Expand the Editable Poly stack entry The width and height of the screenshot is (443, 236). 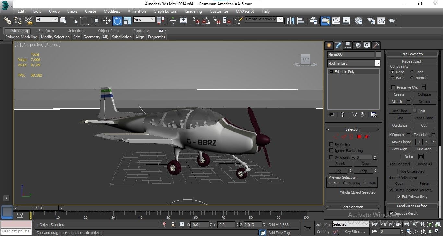coord(331,72)
